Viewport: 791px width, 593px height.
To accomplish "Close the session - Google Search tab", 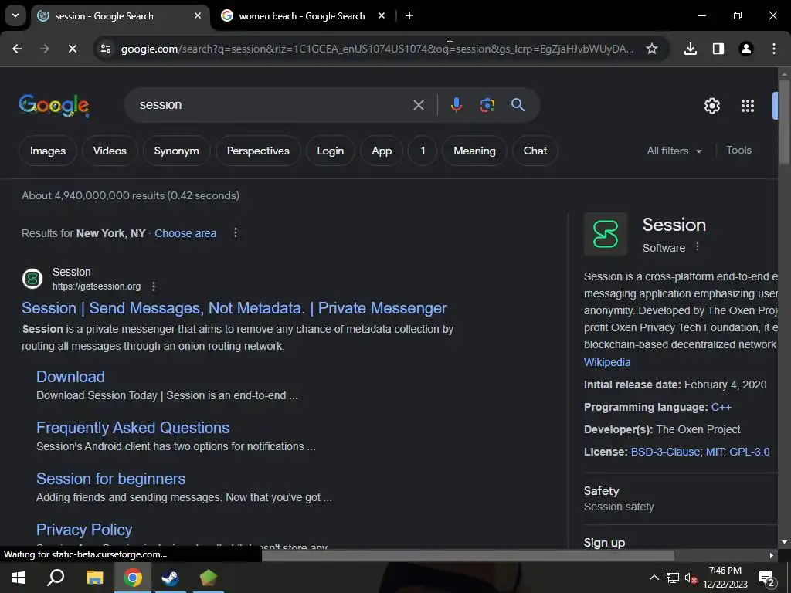I will click(x=198, y=15).
